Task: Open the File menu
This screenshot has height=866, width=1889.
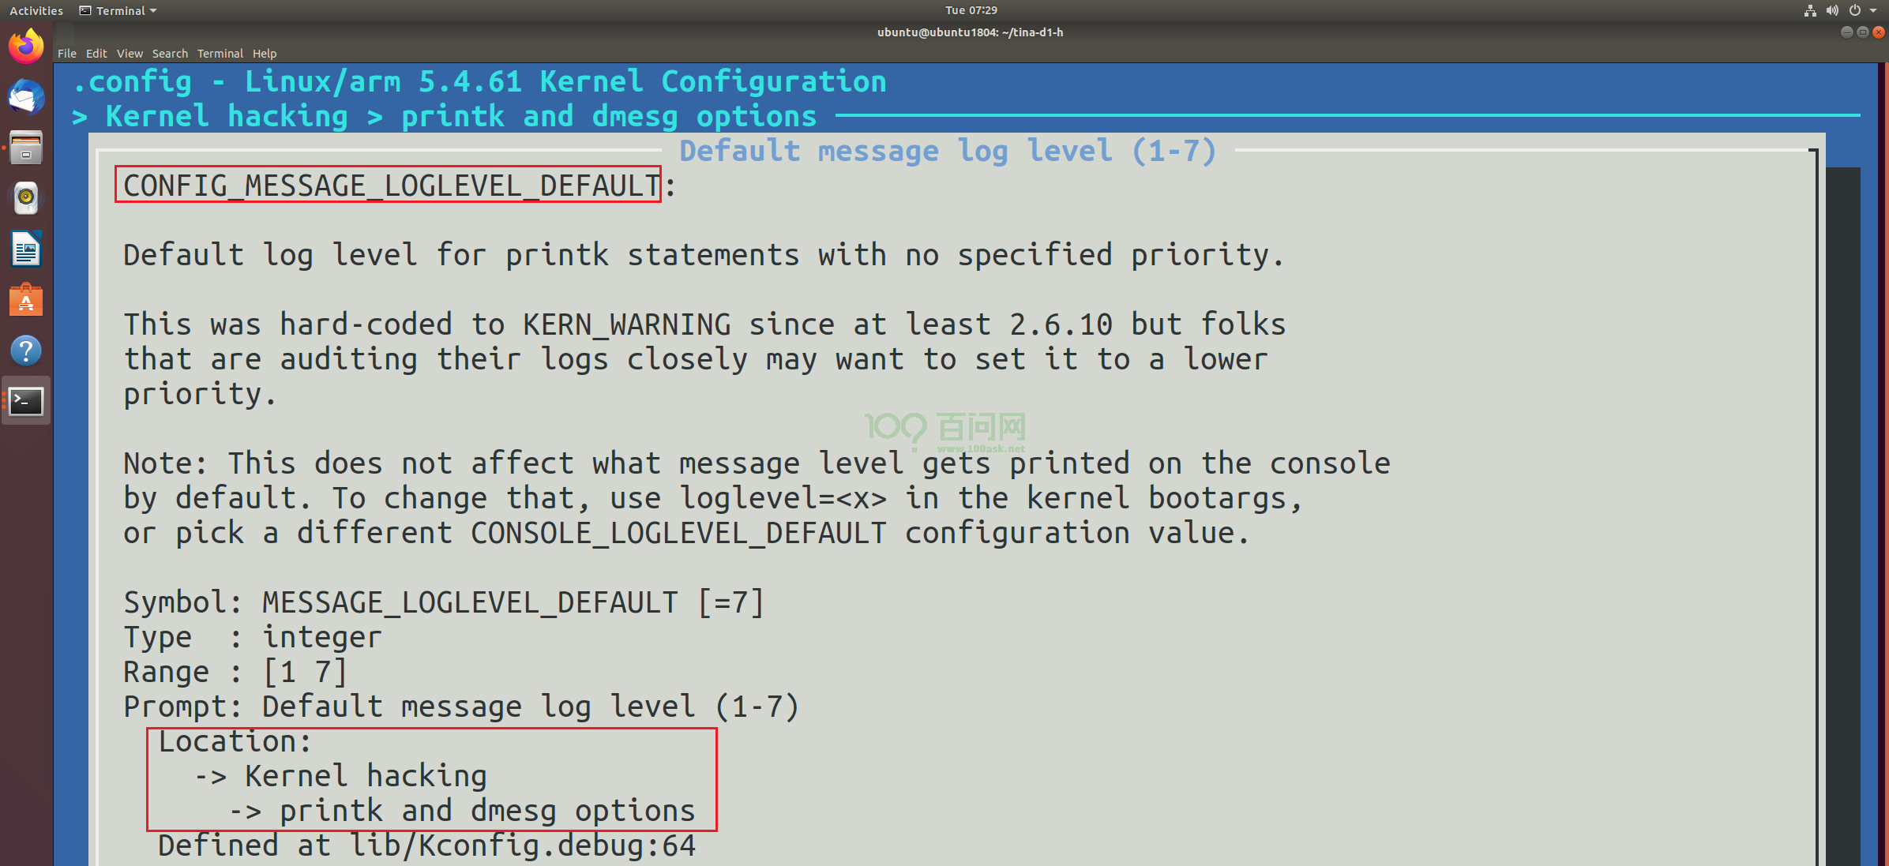Action: tap(66, 54)
